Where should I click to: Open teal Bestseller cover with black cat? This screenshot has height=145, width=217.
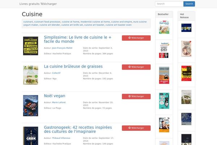tap(164, 101)
